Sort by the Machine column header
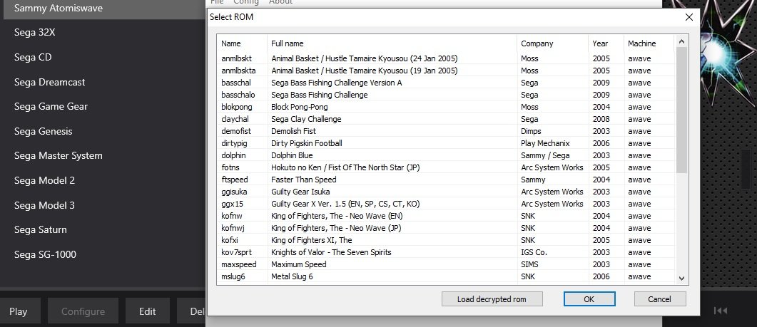This screenshot has width=757, height=327. point(649,43)
